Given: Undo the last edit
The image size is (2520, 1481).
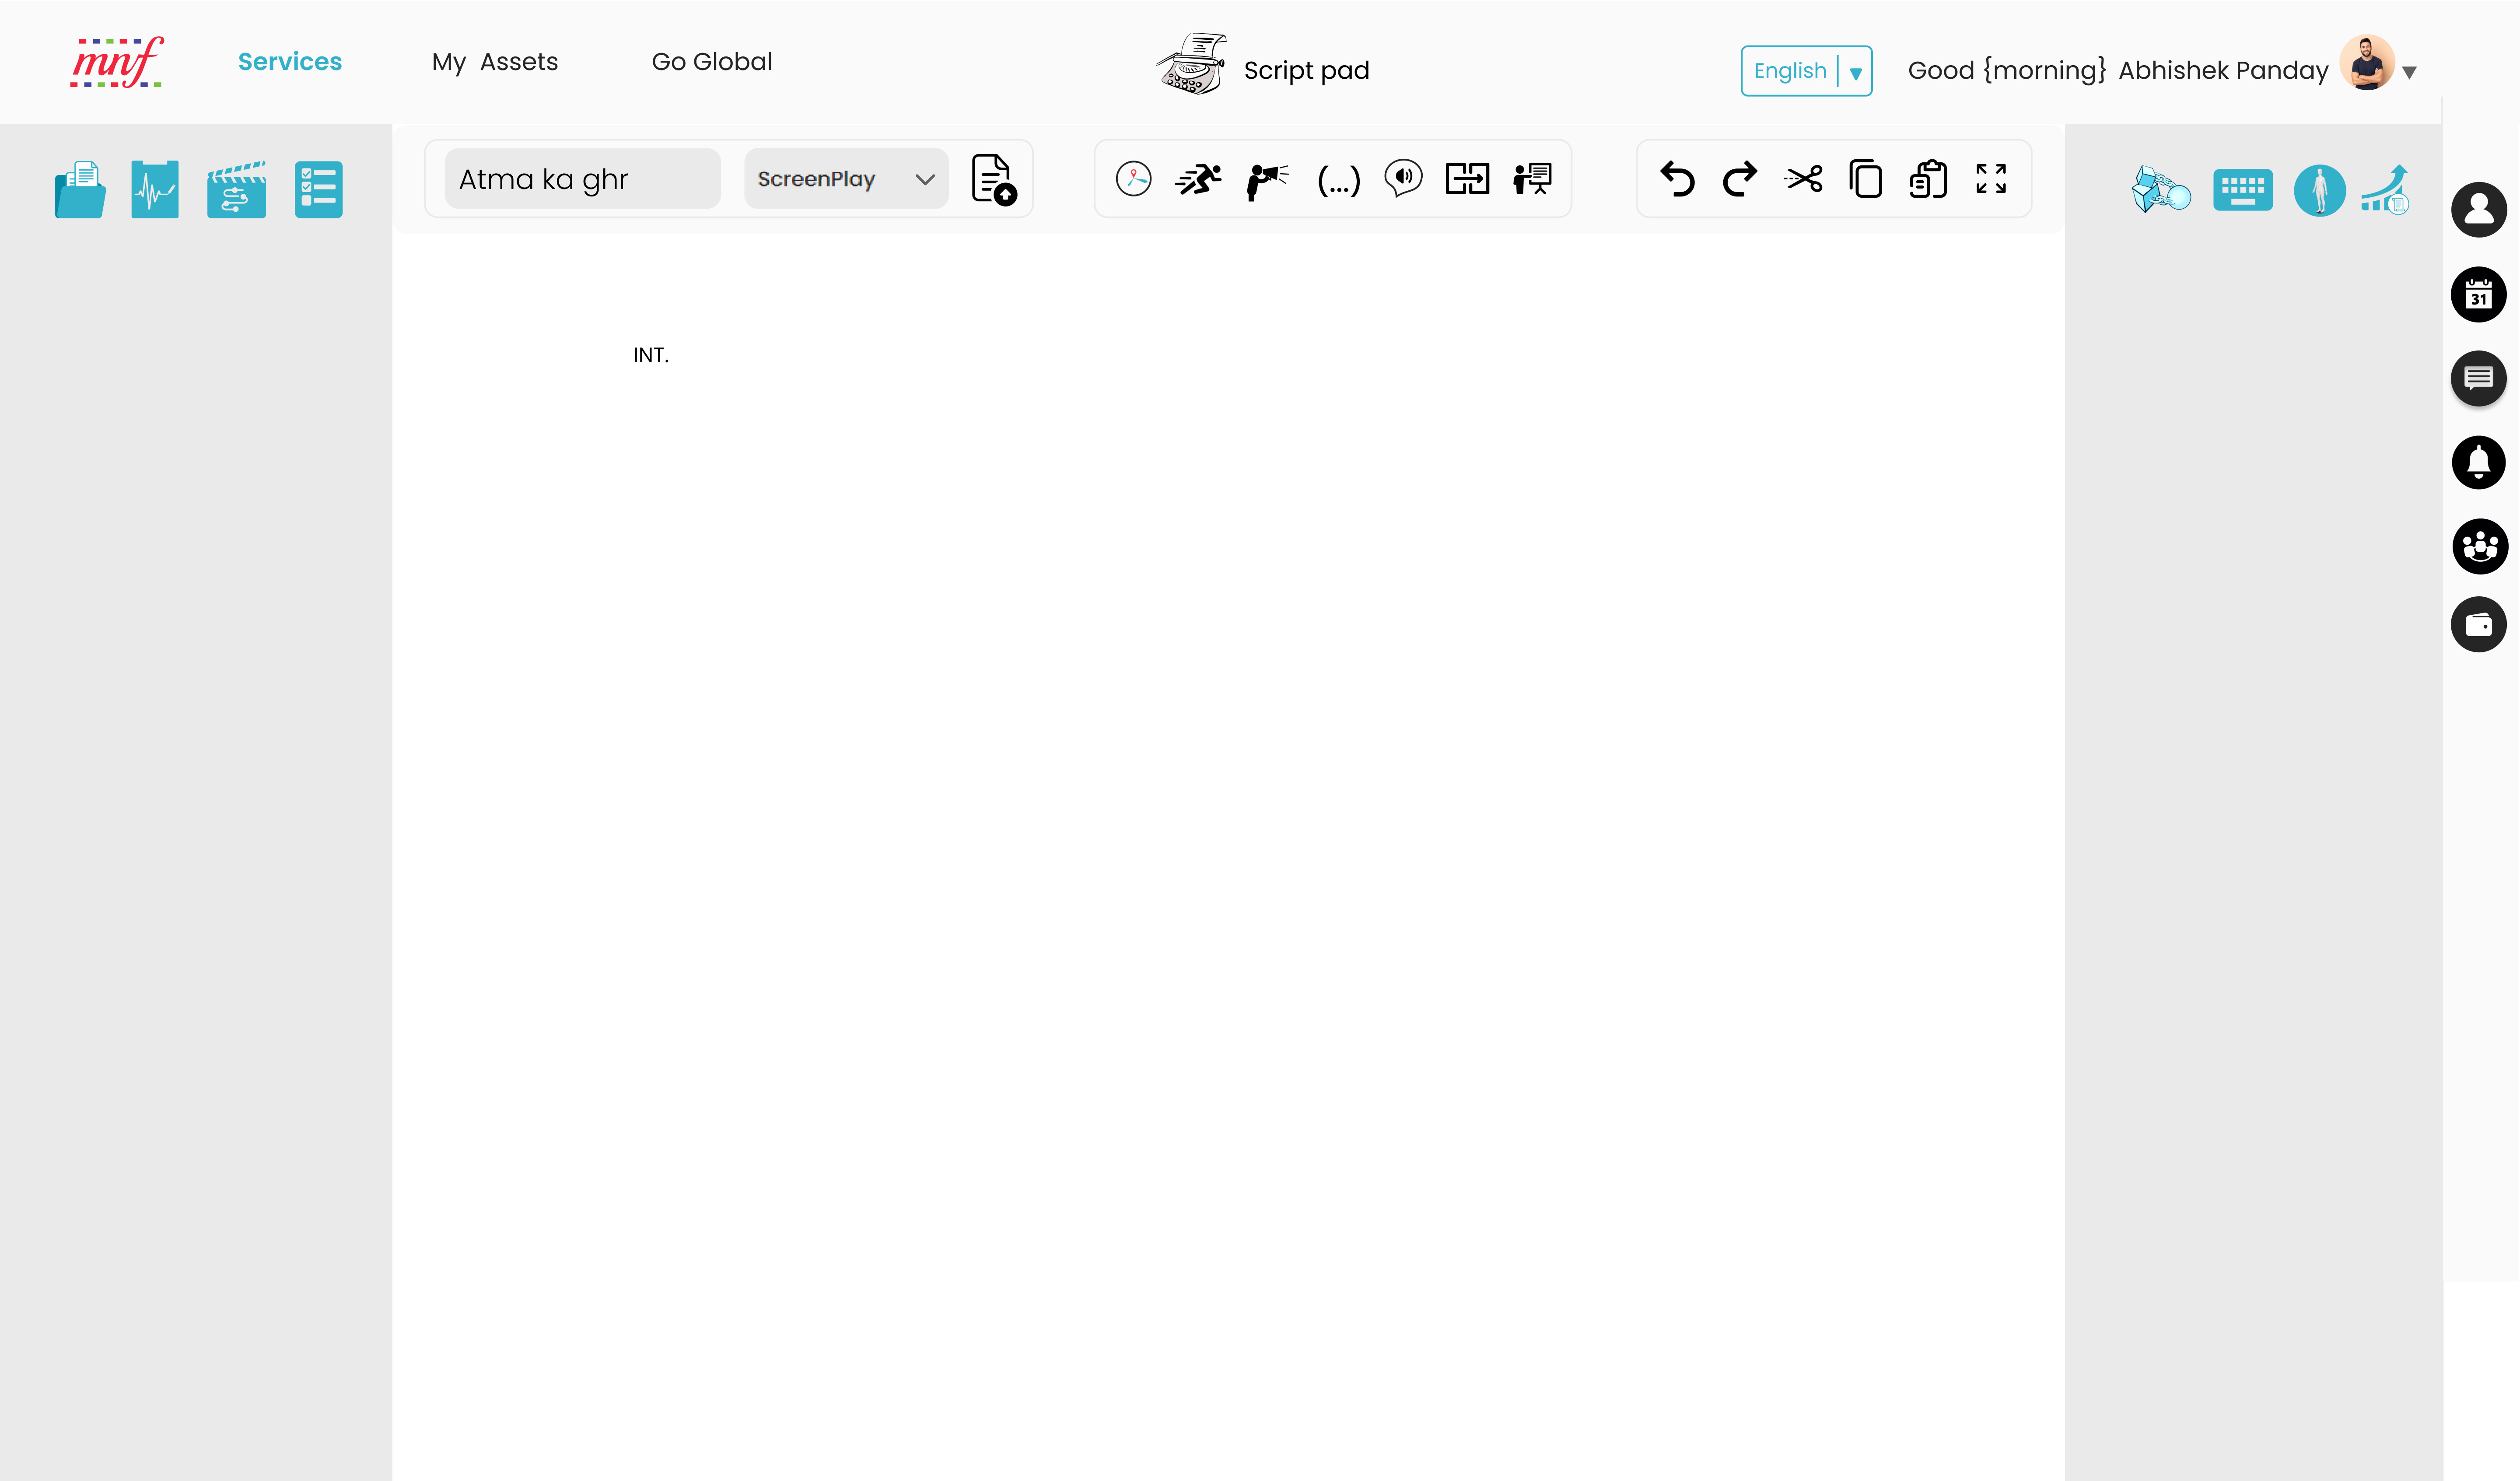Looking at the screenshot, I should pyautogui.click(x=1678, y=179).
